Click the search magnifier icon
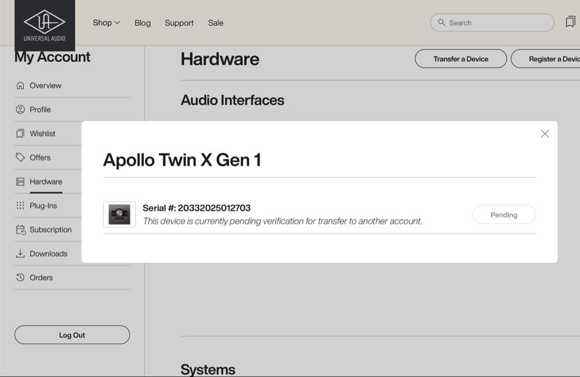Screen dimensions: 580x377 click(x=441, y=23)
